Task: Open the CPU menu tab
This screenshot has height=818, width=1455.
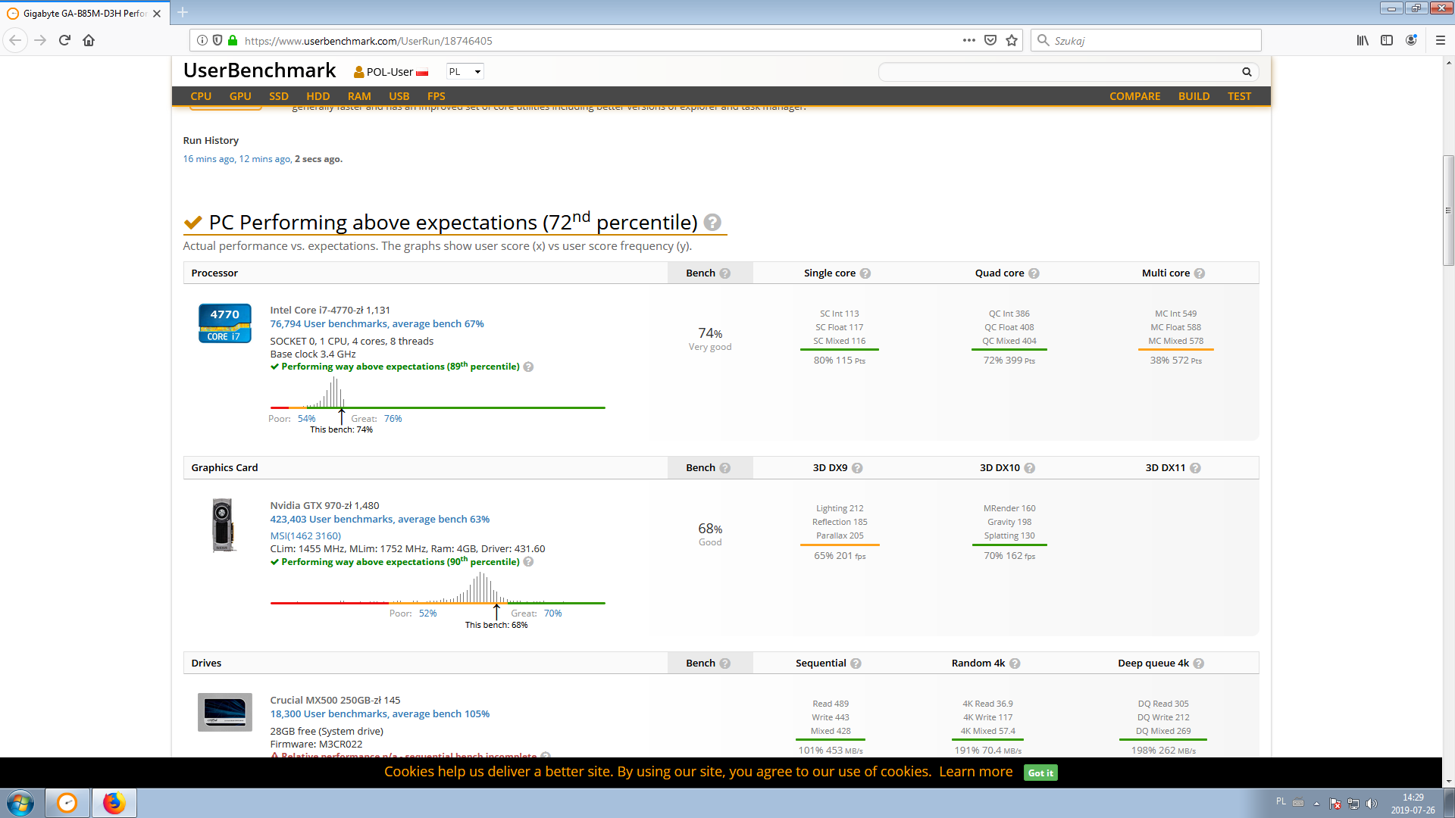Action: [x=201, y=96]
